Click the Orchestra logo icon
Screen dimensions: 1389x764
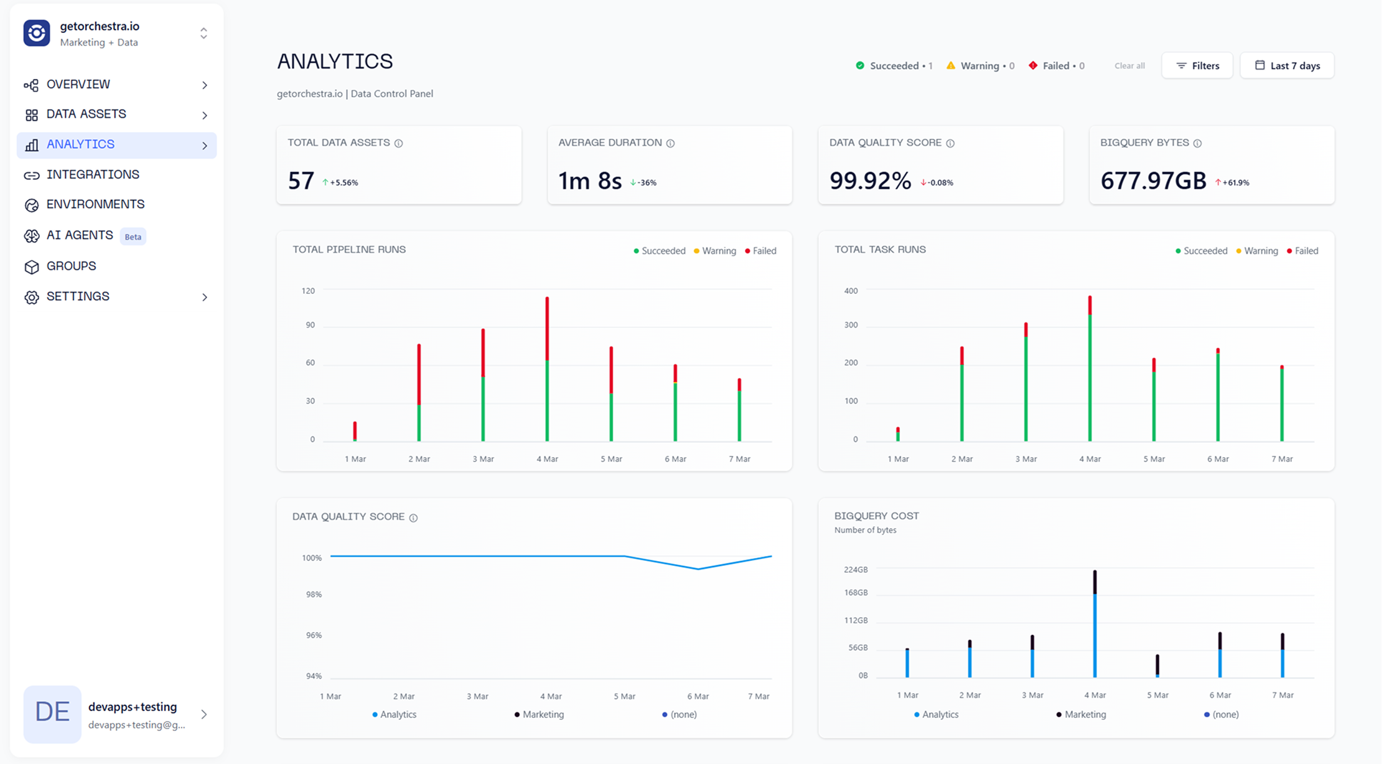tap(37, 33)
